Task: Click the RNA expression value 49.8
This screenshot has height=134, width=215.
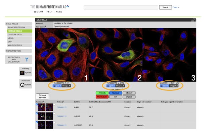Action: 91,116
